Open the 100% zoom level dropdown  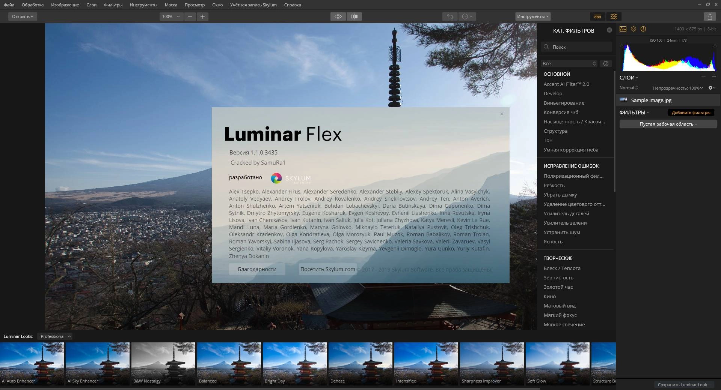171,16
